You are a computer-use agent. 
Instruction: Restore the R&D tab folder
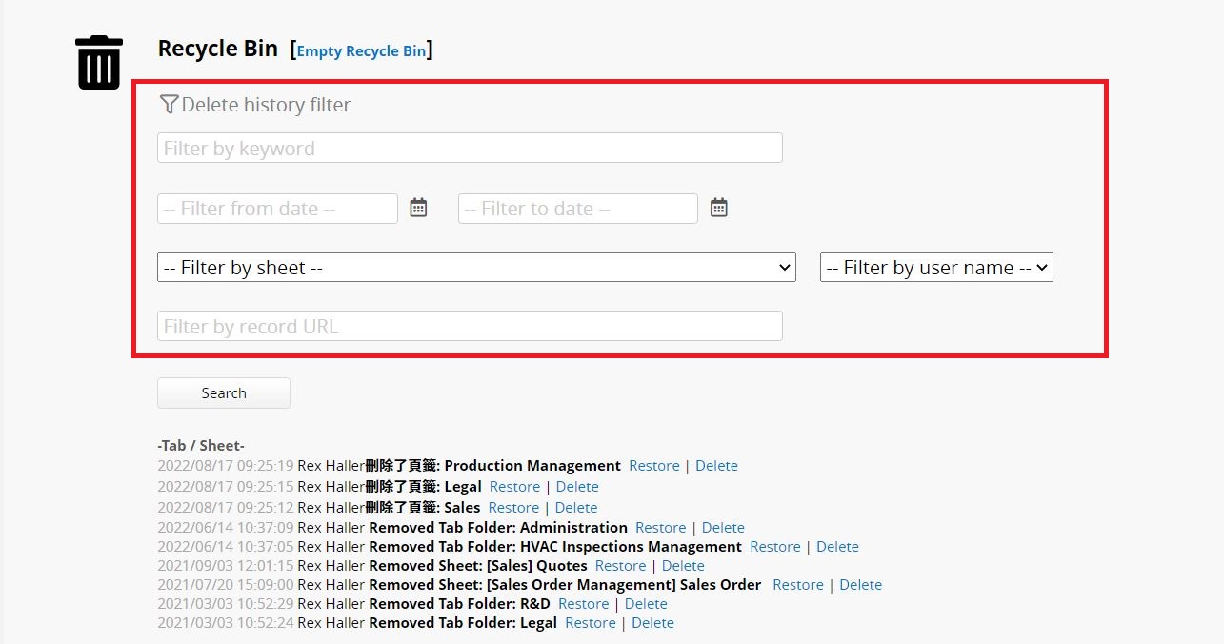pos(583,604)
